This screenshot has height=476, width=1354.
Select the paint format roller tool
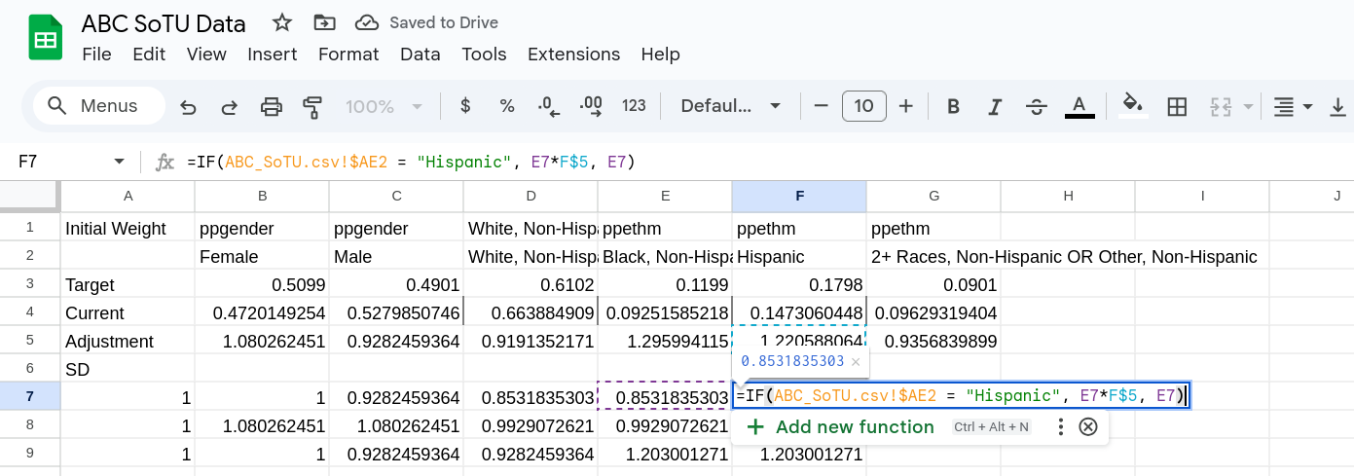click(x=312, y=106)
